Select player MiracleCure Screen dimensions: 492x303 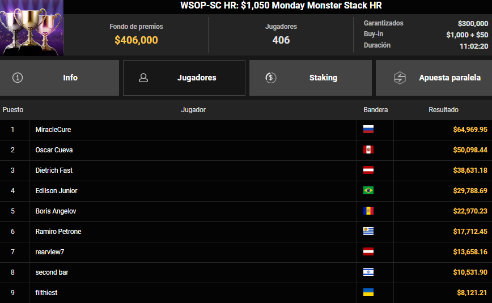pyautogui.click(x=53, y=130)
